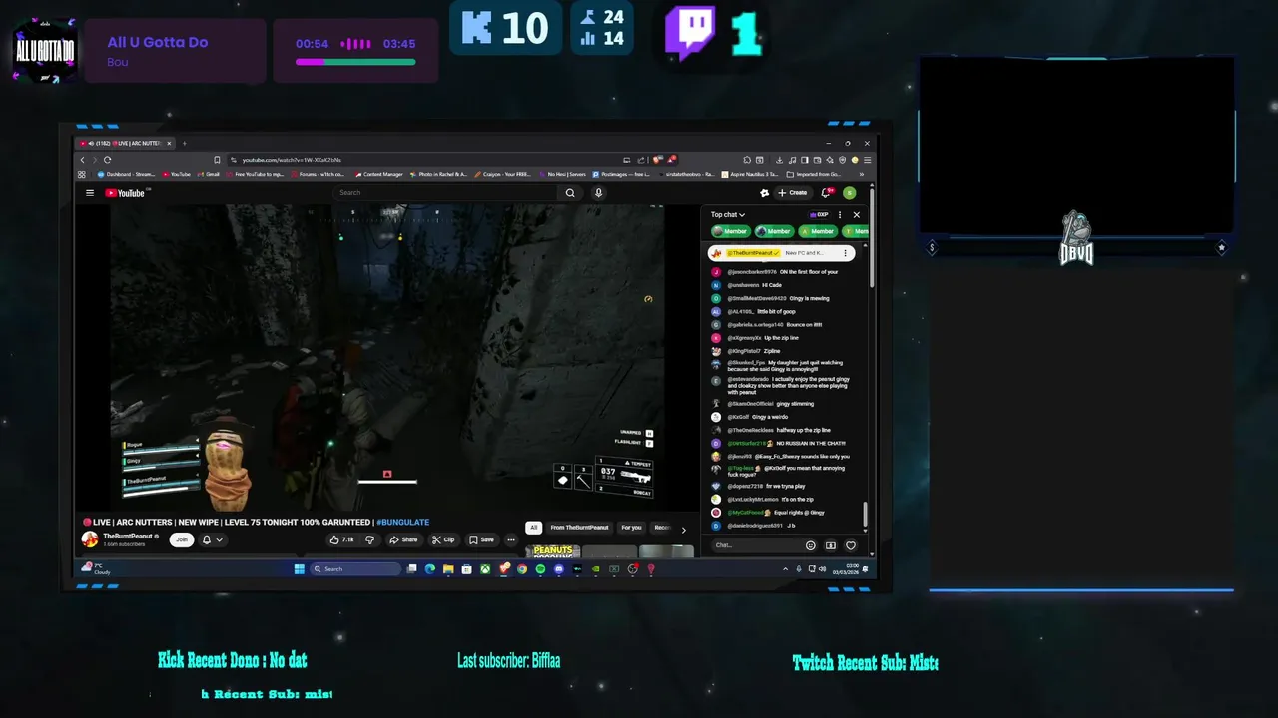Open the Postimages bookmark
Screen dimensions: 1278x718
pyautogui.click(x=623, y=174)
